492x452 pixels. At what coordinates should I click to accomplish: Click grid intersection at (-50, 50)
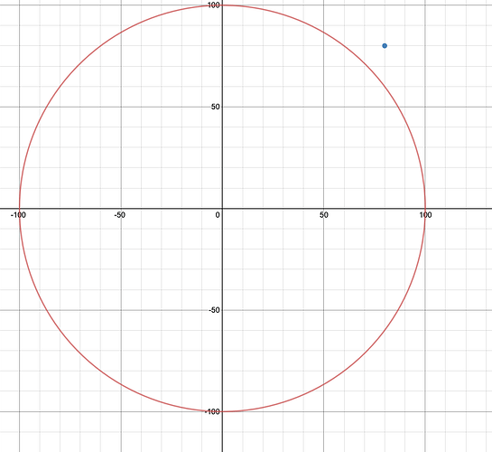click(121, 107)
